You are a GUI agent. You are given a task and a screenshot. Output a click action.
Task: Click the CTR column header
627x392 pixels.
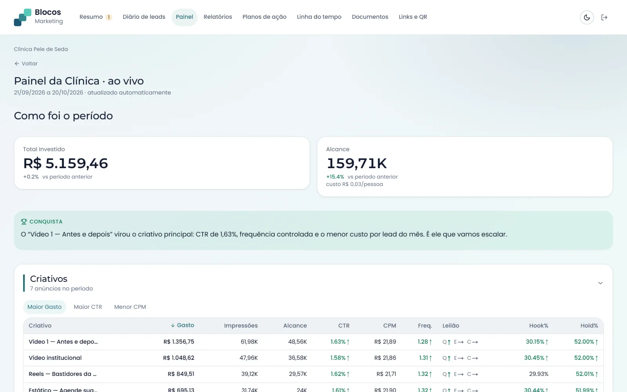click(x=344, y=326)
